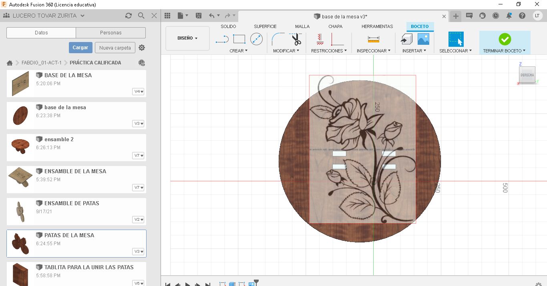Click the Insert Canvas image icon
Viewport: 547px width, 286px height.
click(423, 39)
